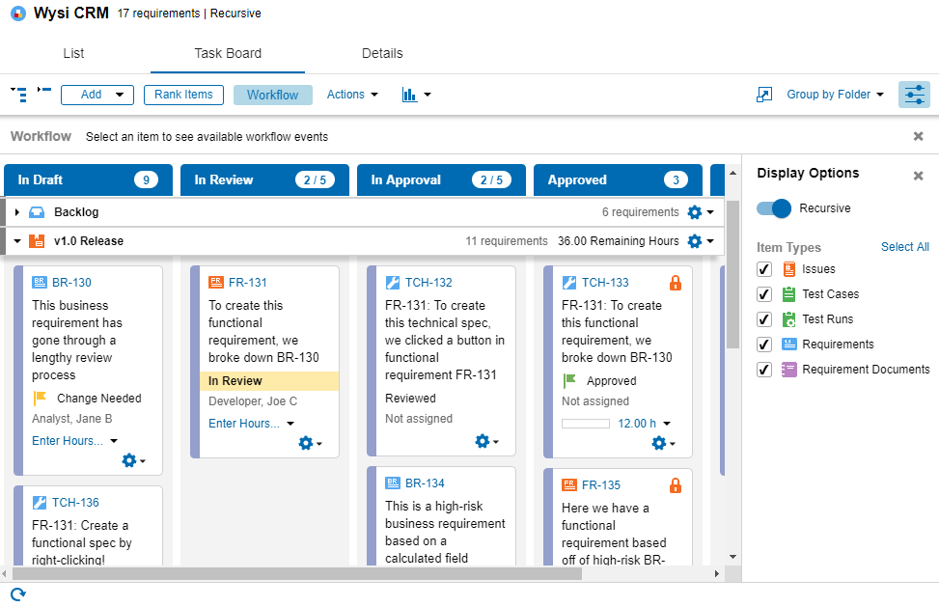
Task: Turn off the Recursive toggle switch
Action: 774,208
